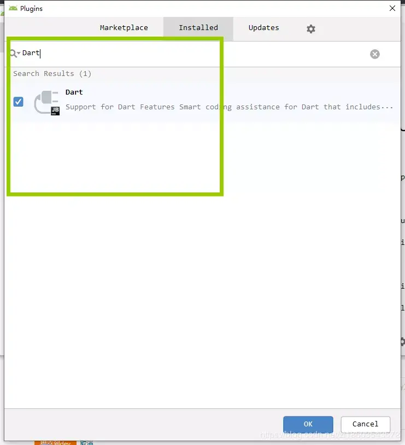
Task: Click the Cancel button
Action: (x=365, y=424)
